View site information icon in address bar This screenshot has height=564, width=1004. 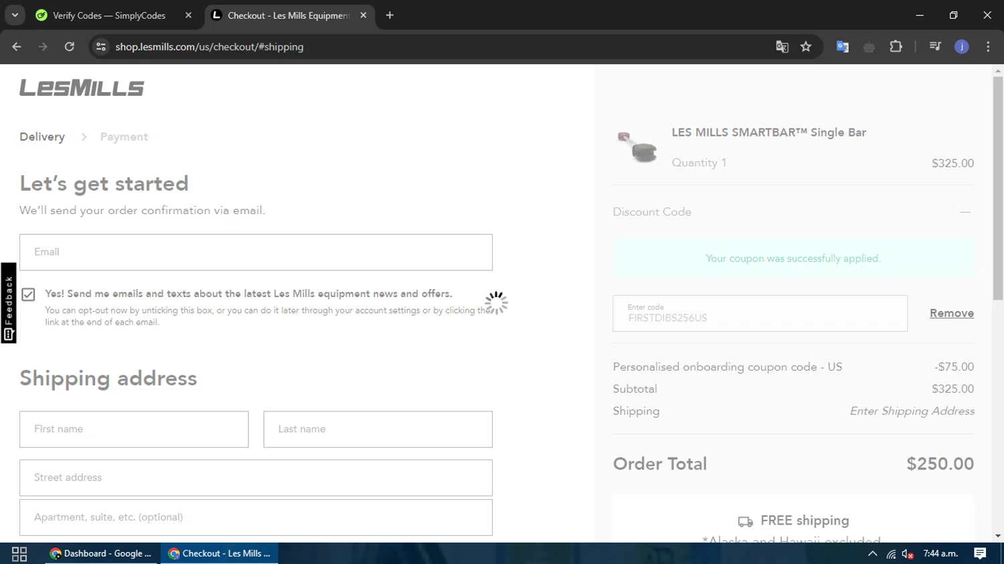pyautogui.click(x=101, y=47)
